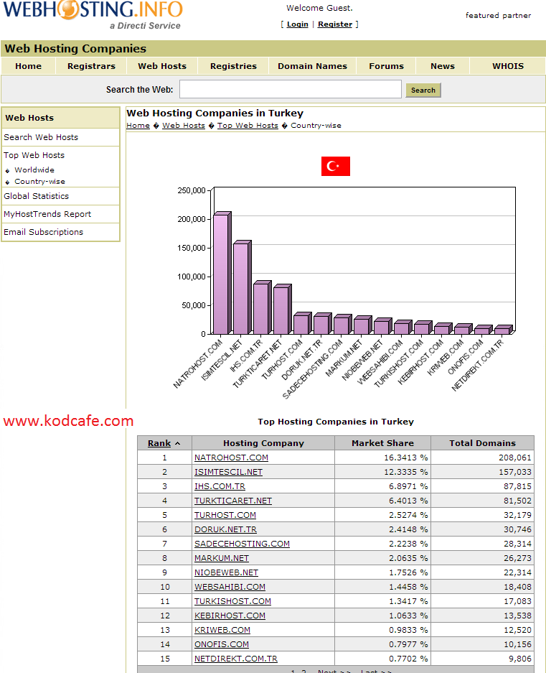Screen dimensions: 546x673
Task: Open the KEBIRHOST.COM link
Action: 230,616
